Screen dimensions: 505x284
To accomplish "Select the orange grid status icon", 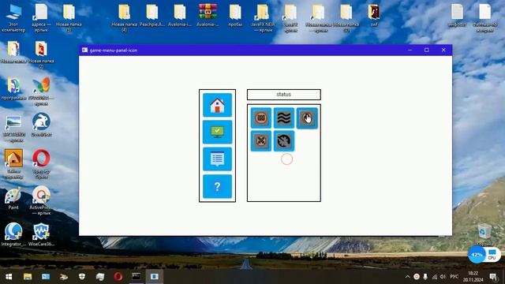I will pos(261,118).
